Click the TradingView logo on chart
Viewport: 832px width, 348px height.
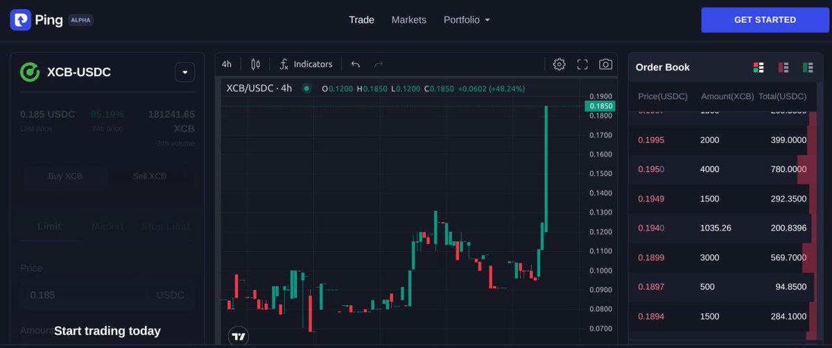(239, 336)
